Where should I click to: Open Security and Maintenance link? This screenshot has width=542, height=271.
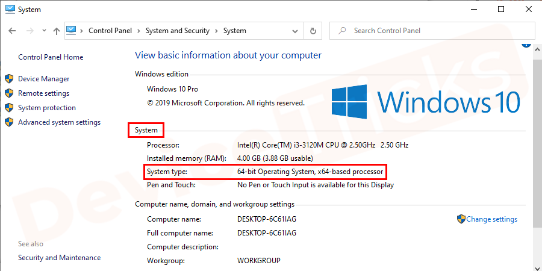pyautogui.click(x=60, y=258)
